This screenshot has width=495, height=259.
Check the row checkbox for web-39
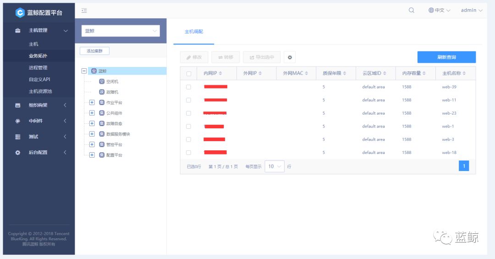(188, 87)
